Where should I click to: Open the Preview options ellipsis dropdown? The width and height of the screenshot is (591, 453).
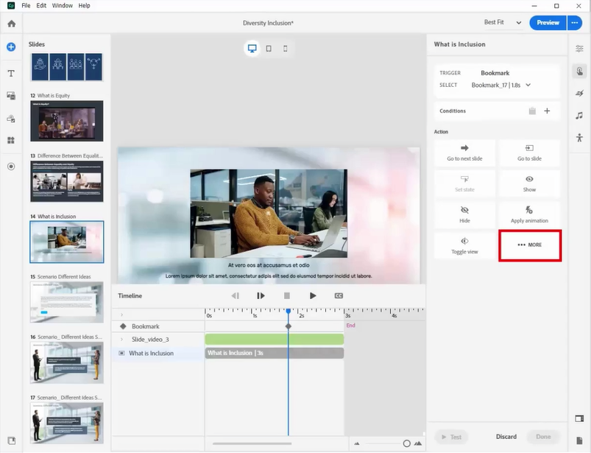coord(574,23)
